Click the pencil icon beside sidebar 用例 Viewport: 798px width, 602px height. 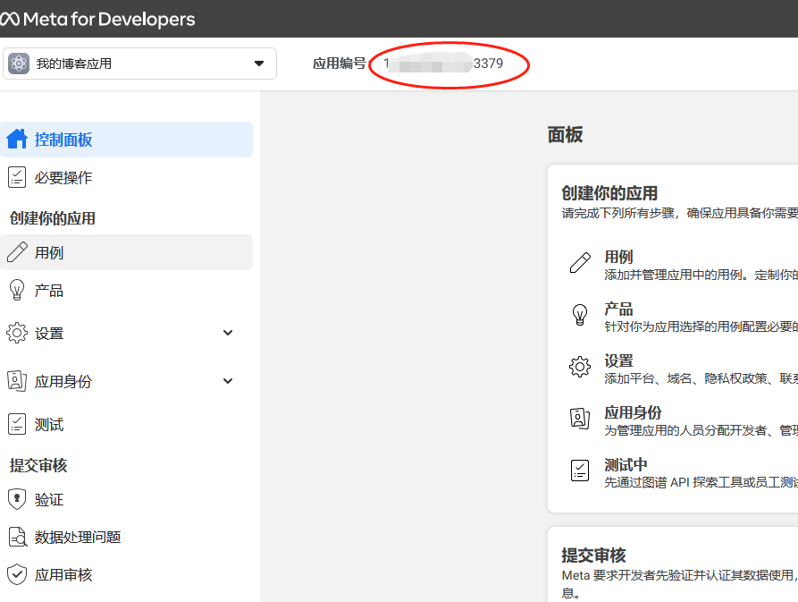17,252
